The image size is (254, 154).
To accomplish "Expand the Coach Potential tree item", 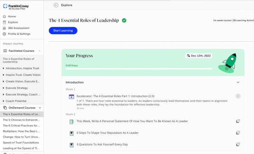I will [x=4, y=101].
